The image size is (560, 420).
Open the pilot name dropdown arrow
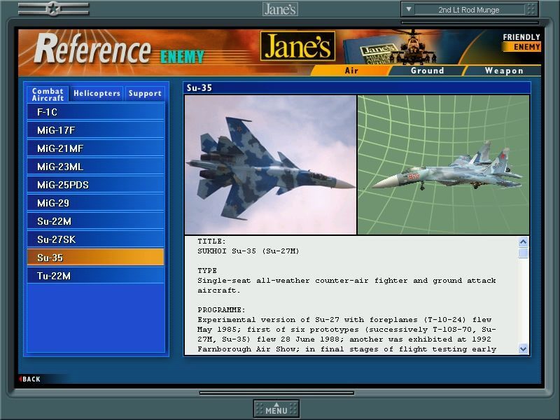click(409, 9)
